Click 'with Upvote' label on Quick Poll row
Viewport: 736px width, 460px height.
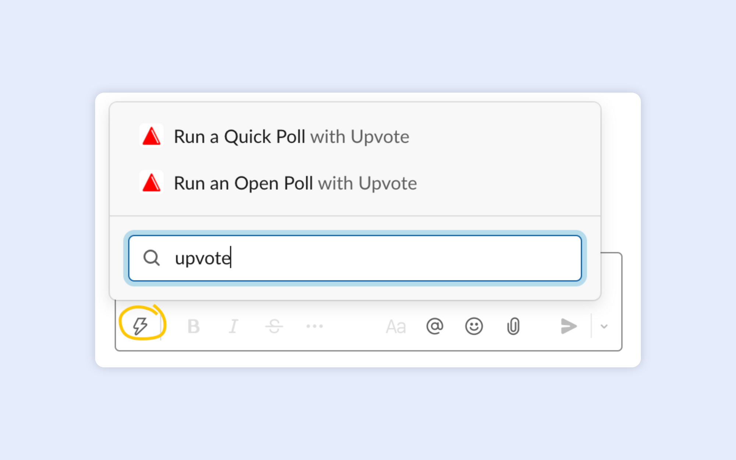click(360, 137)
